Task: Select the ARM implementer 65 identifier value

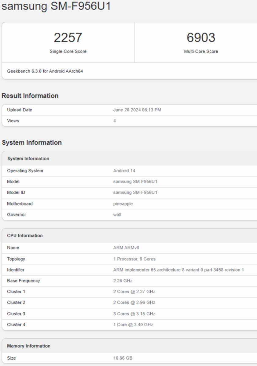Action: 178,270
